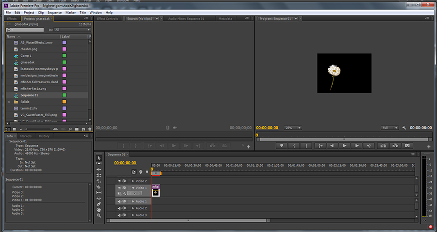Toggle sync lock on Video 1

[x=124, y=188]
